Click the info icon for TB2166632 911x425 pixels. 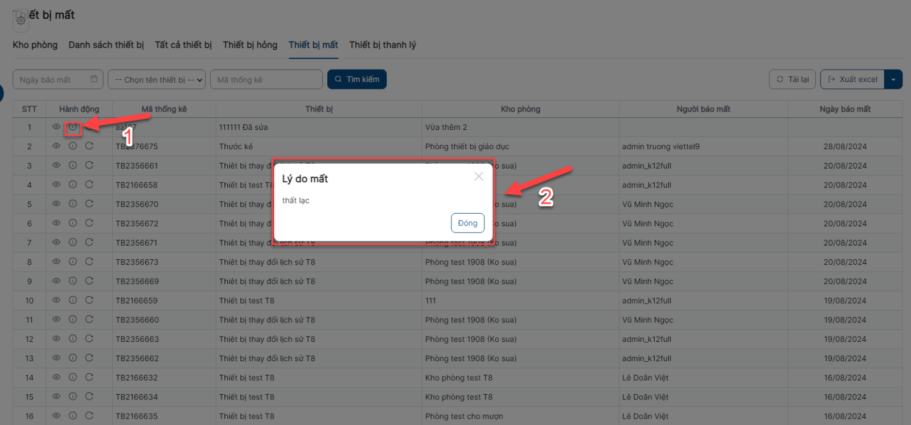pos(73,377)
